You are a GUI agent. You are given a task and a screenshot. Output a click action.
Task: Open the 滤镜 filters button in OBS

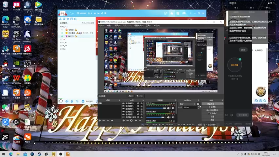pos(140,96)
